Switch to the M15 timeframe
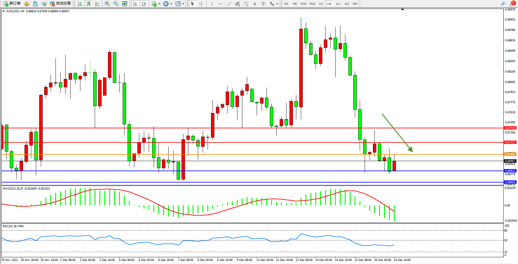The width and height of the screenshot is (518, 264). point(304,4)
